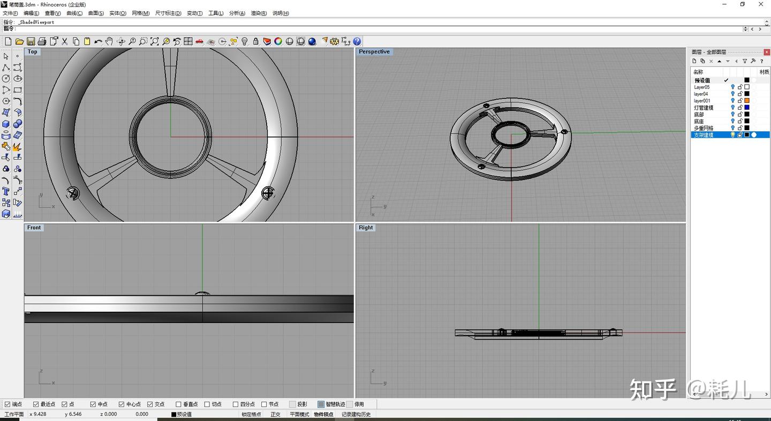The image size is (771, 421).
Task: Open the 曲面(S) menu
Action: coord(96,13)
